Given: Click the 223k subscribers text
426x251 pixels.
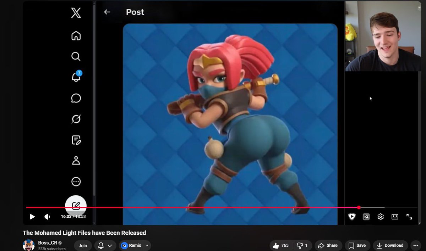Looking at the screenshot, I should [x=52, y=249].
